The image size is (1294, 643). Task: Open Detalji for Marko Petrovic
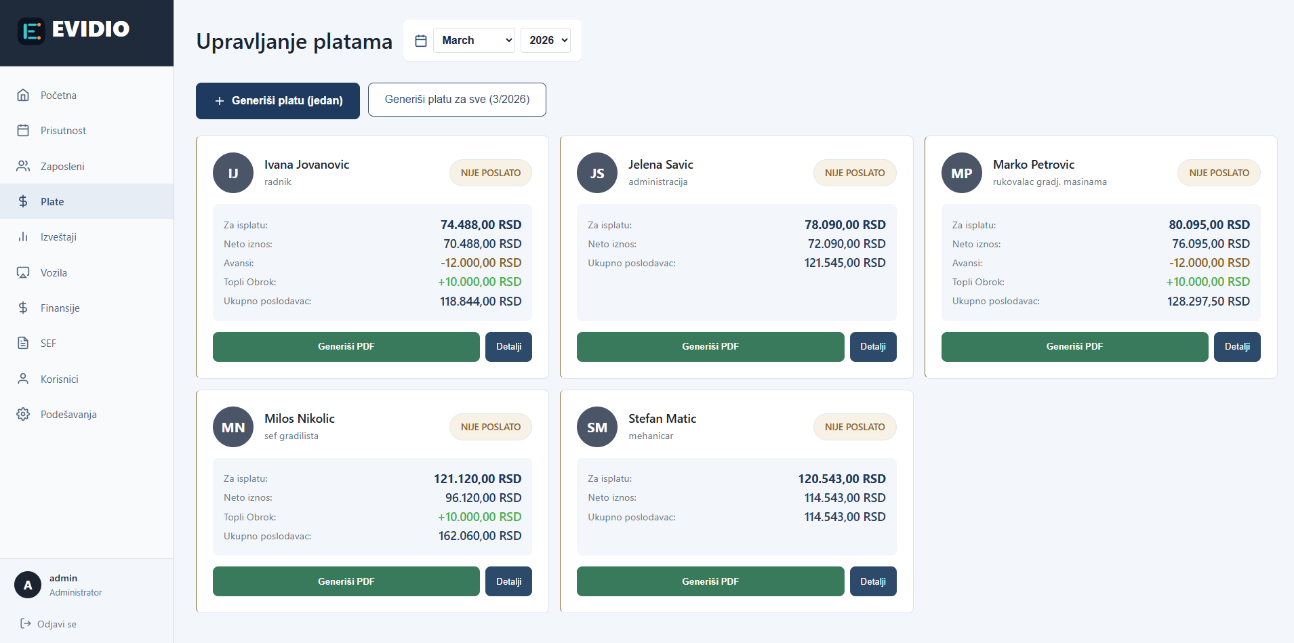pyautogui.click(x=1237, y=346)
